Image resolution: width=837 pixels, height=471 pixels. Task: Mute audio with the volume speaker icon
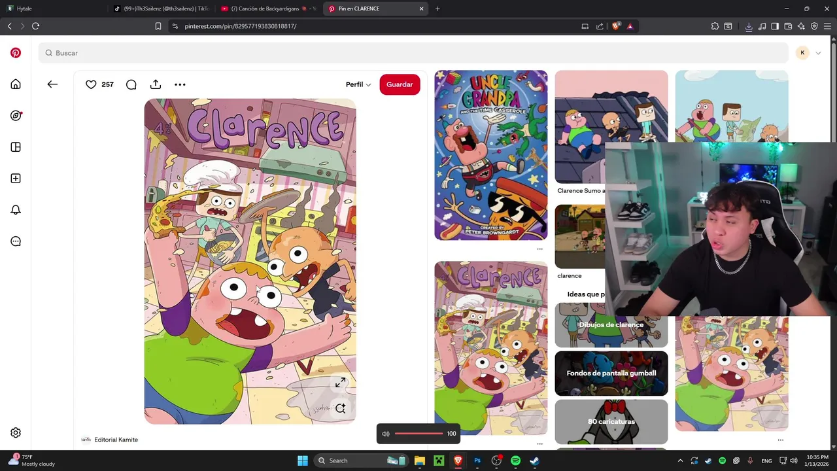click(386, 434)
